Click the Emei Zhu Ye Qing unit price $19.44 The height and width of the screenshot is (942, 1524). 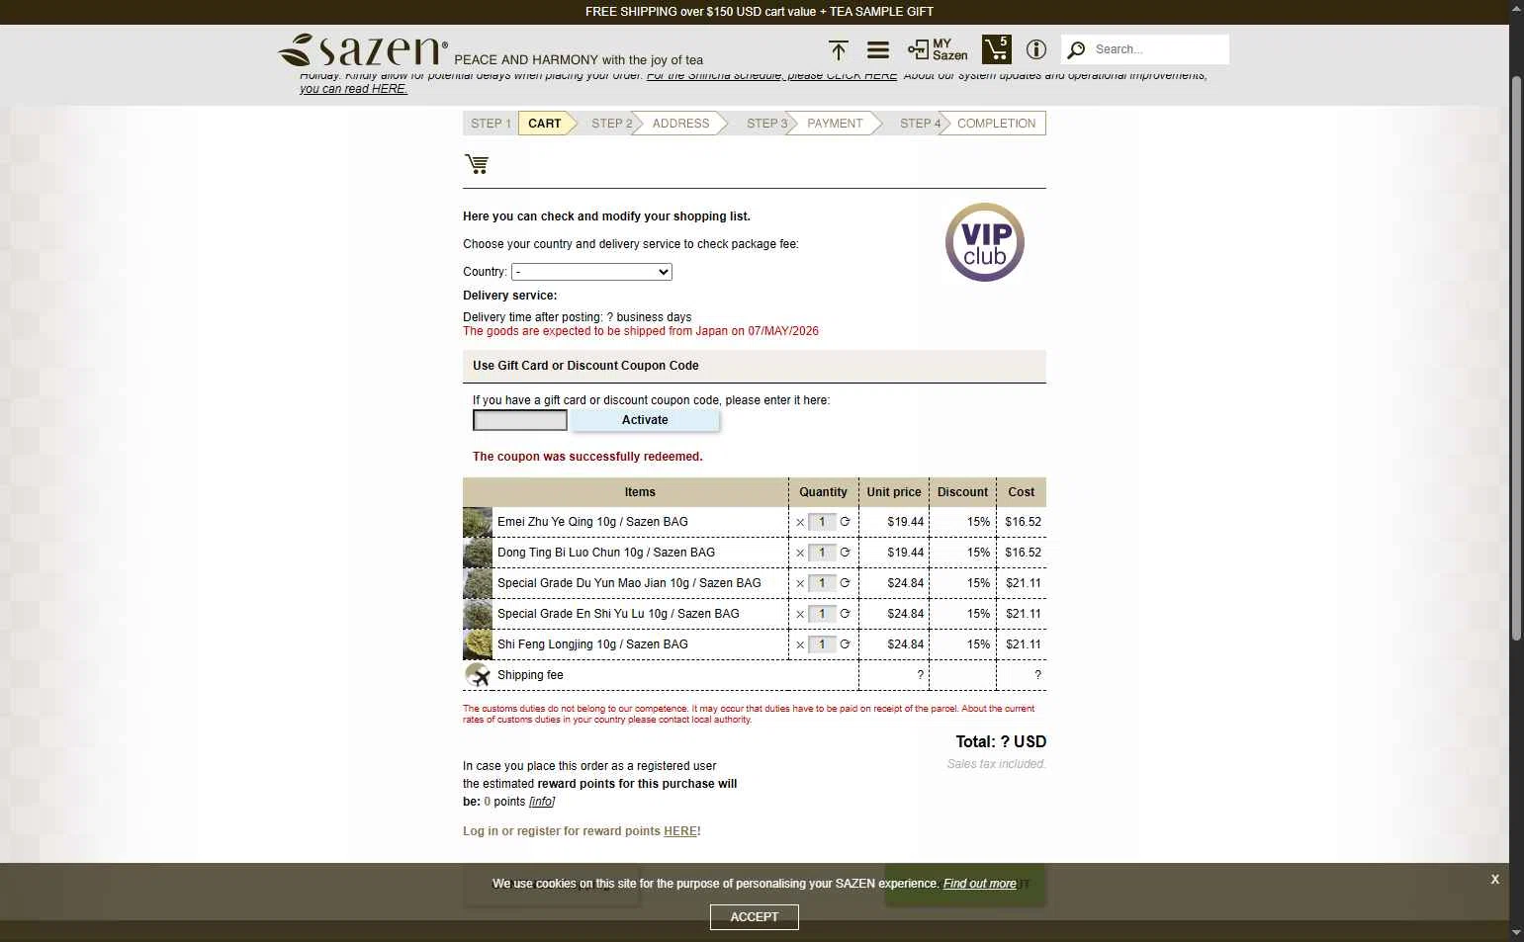point(906,522)
